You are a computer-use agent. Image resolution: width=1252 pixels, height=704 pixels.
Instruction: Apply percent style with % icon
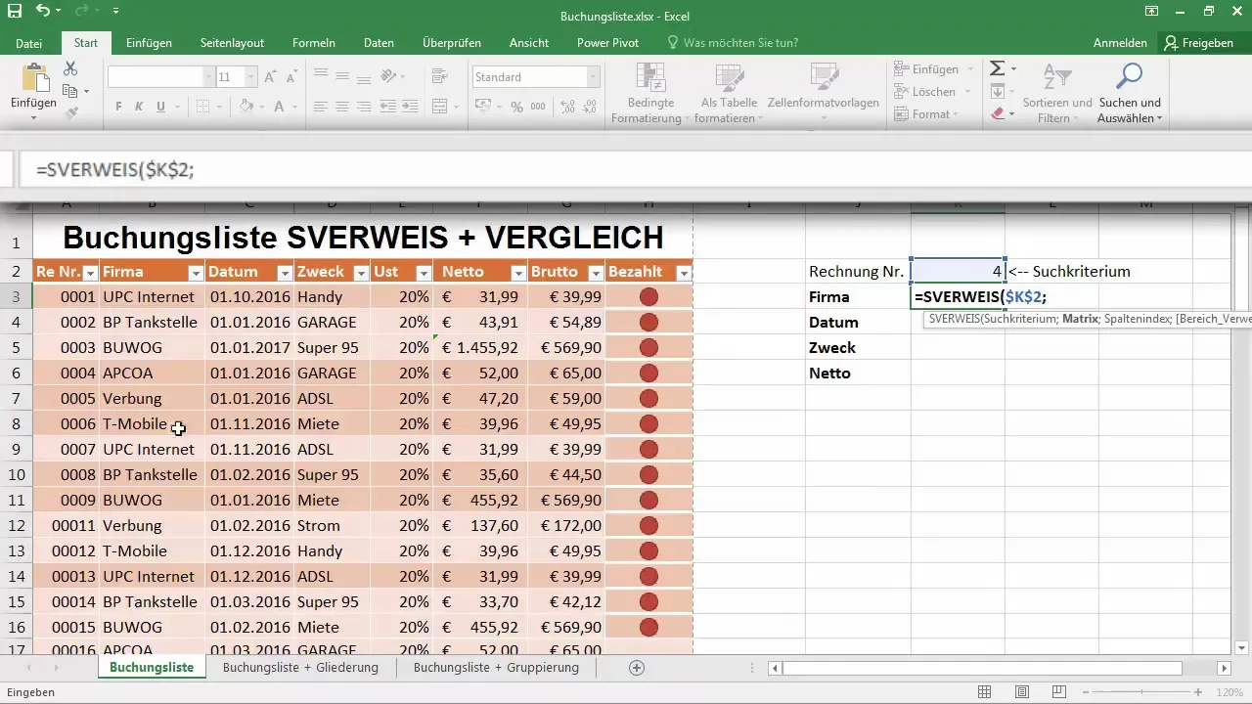tap(516, 107)
